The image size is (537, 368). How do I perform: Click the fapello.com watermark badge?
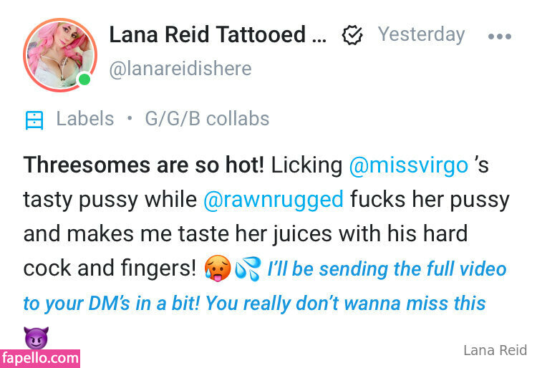40,357
